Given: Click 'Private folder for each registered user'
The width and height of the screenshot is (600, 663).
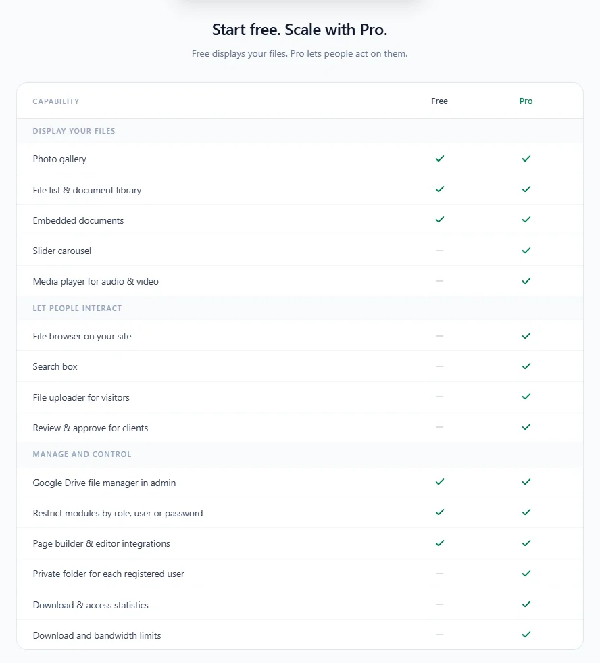Looking at the screenshot, I should [109, 574].
